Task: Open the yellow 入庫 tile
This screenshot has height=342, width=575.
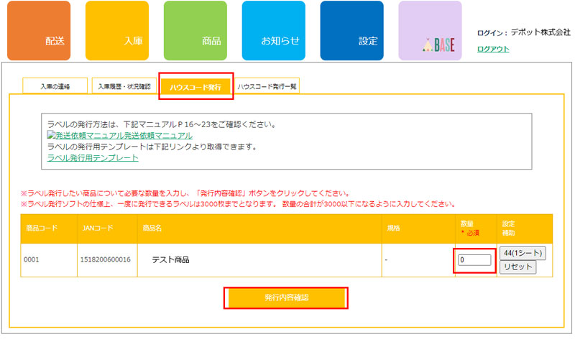Action: [117, 31]
